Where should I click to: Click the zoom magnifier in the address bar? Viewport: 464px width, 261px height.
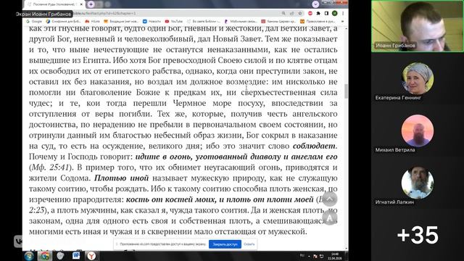click(283, 13)
